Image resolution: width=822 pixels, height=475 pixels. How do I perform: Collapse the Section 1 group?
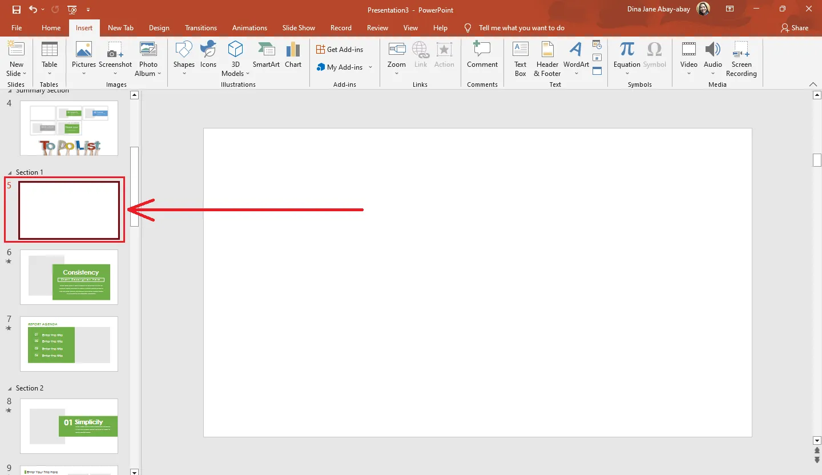click(x=10, y=172)
